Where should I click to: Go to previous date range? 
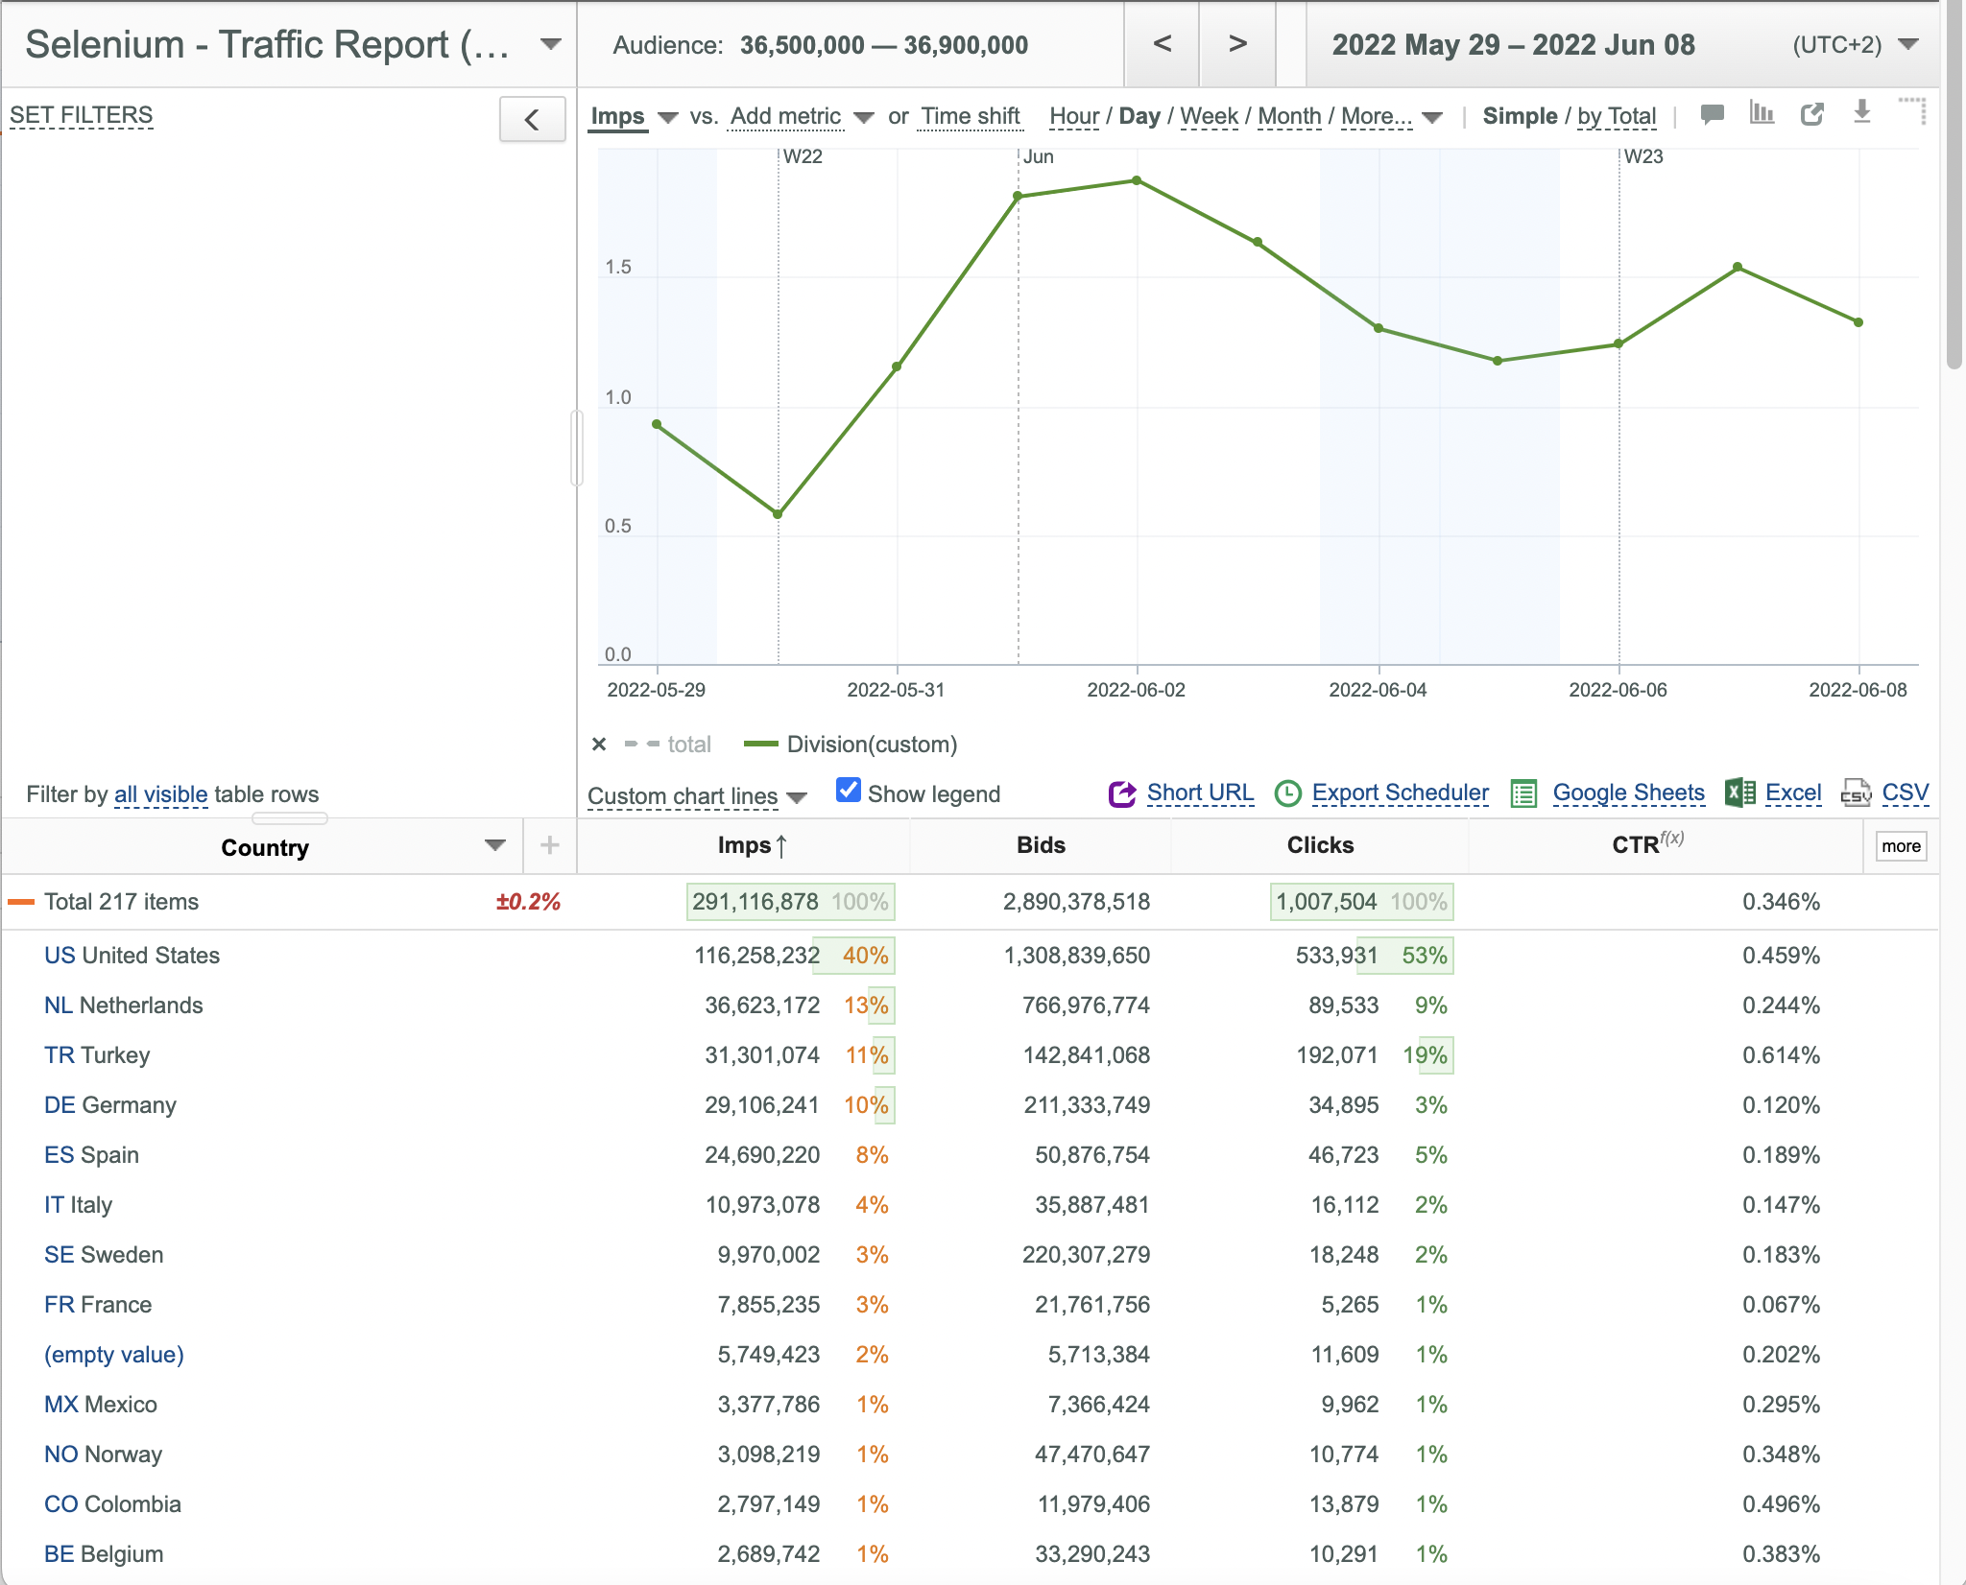pyautogui.click(x=1162, y=44)
